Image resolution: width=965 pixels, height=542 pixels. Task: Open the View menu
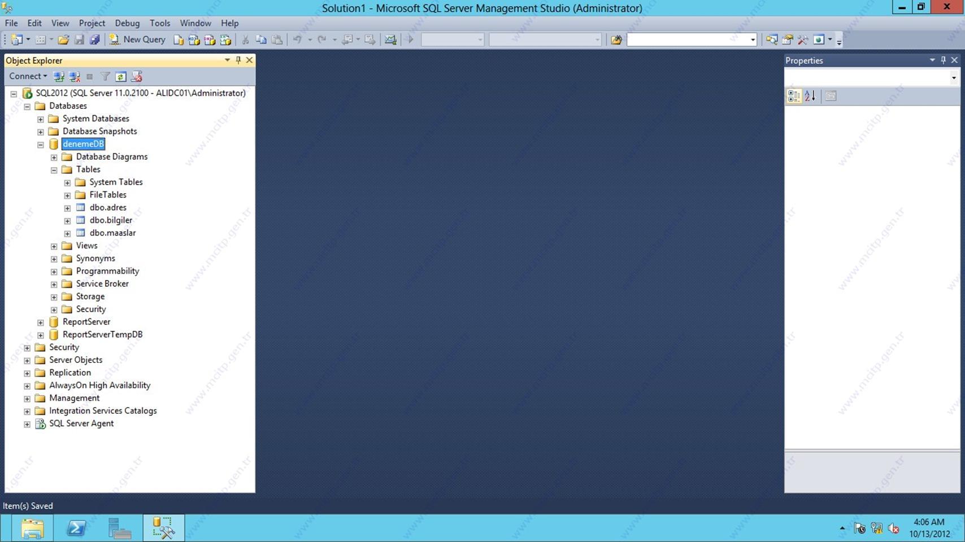click(60, 23)
